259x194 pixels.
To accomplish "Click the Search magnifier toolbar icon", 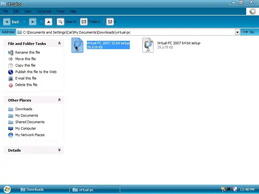I will pos(60,22).
